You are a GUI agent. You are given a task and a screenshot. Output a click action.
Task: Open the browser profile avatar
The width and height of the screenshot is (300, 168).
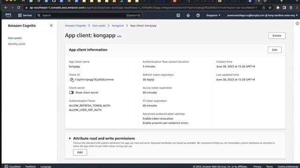(x=291, y=7)
